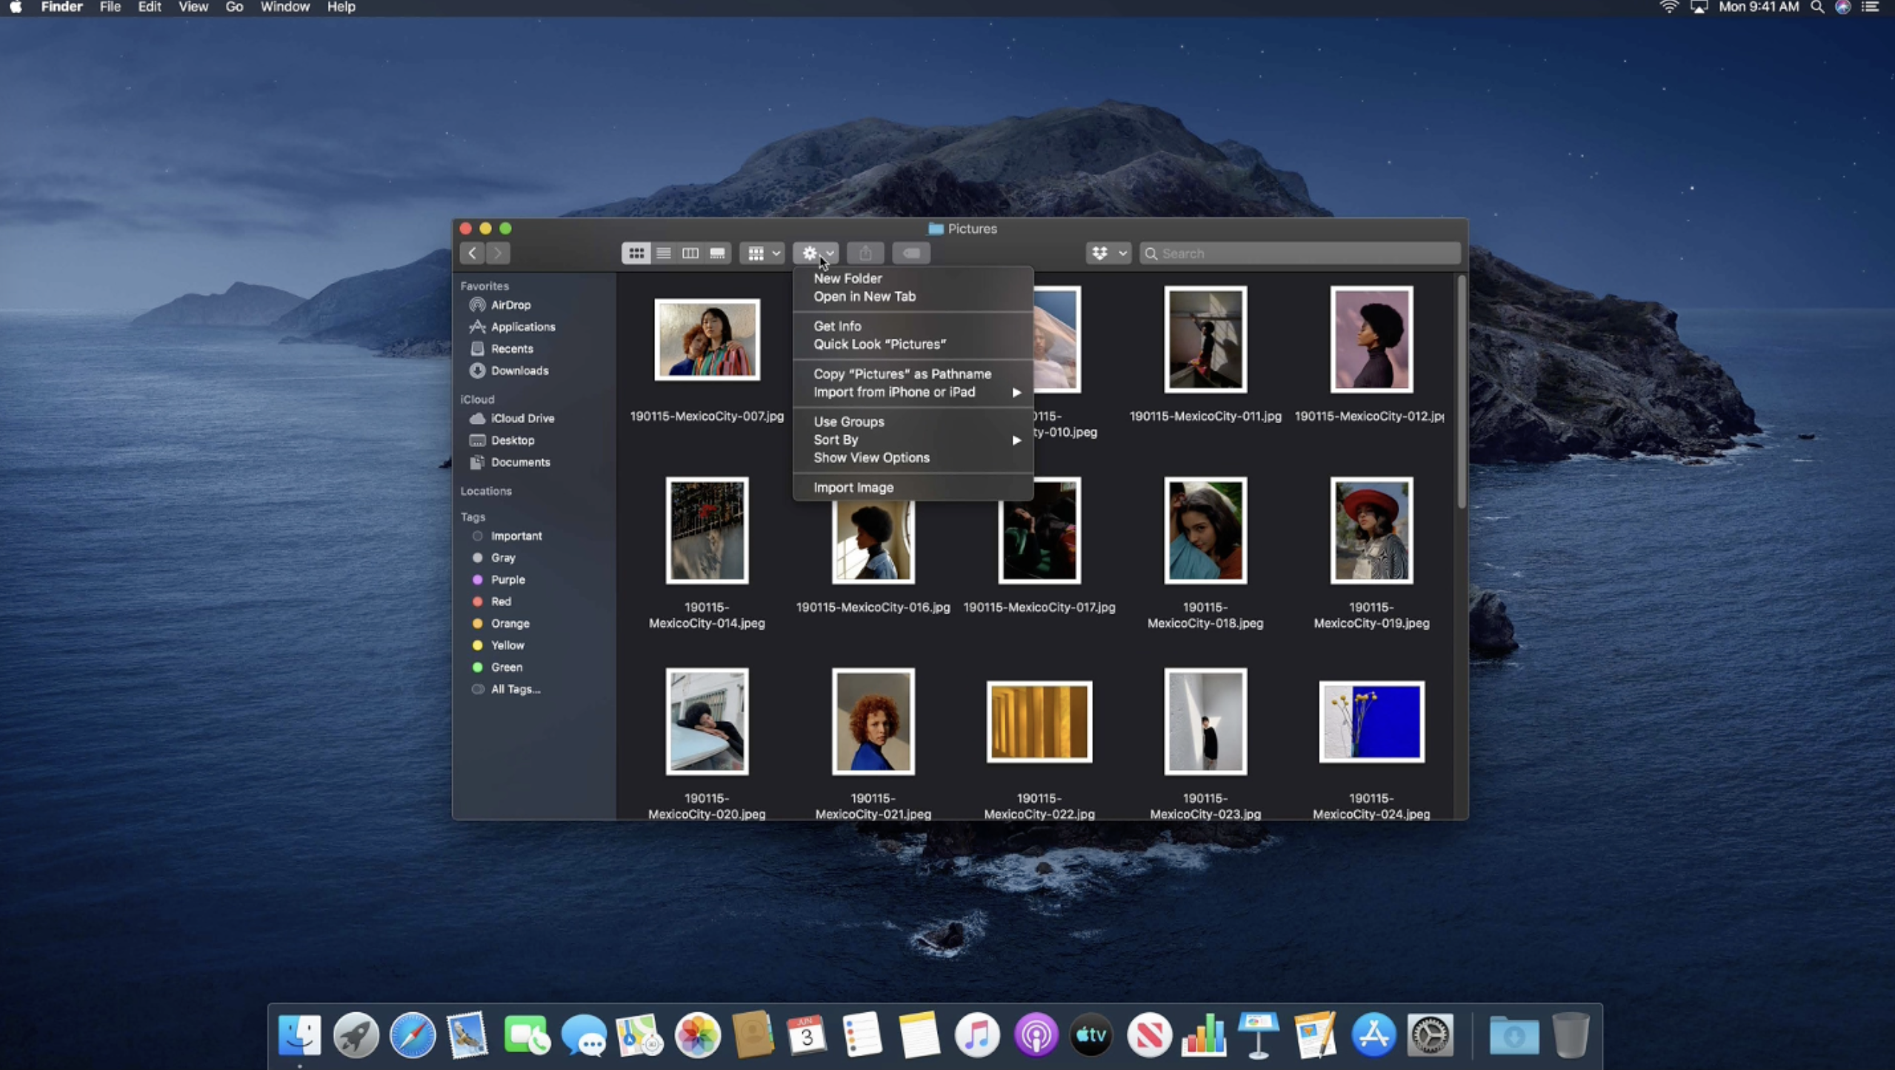Open All Tags… in sidebar
The height and width of the screenshot is (1070, 1895).
coord(515,689)
